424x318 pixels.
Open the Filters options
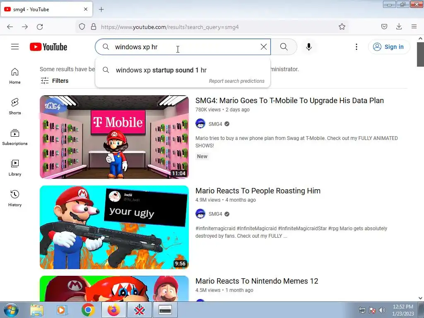[x=55, y=81]
